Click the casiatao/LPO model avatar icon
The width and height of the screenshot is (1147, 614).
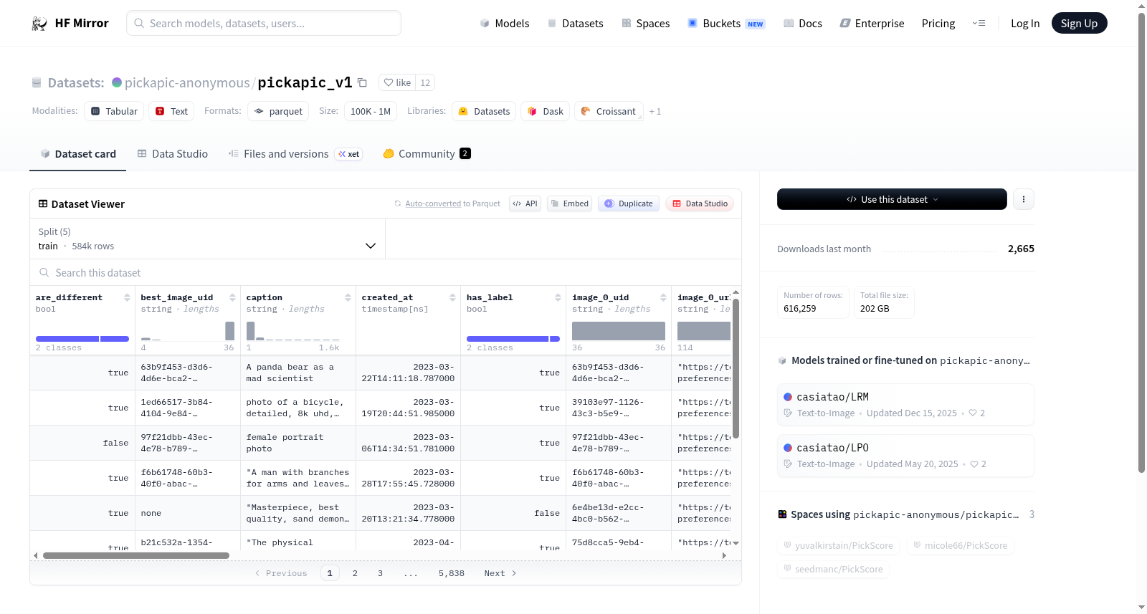click(x=788, y=448)
